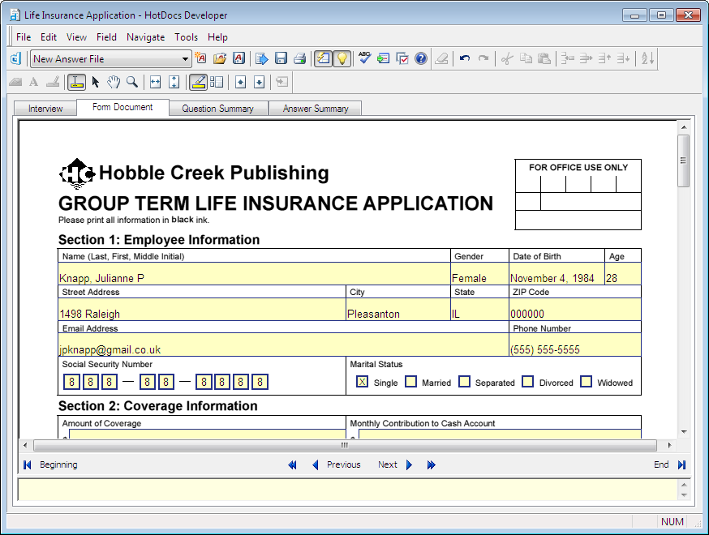Screen dimensions: 709x535
Task: Open the Navigate menu
Action: [145, 37]
